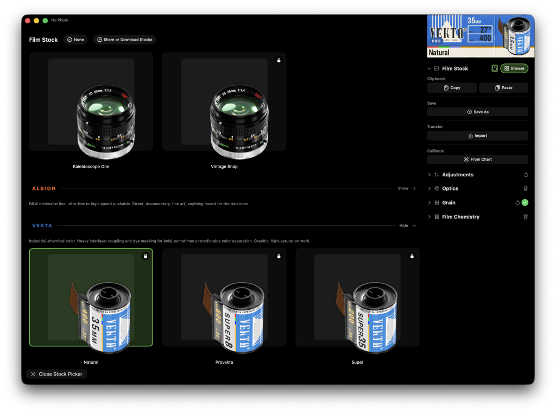The width and height of the screenshot is (556, 413).
Task: Toggle the Browse stocks button
Action: (x=514, y=68)
